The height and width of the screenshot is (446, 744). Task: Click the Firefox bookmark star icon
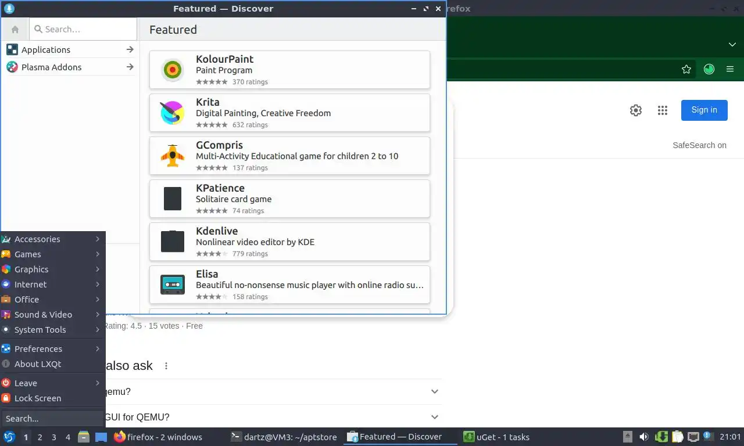[686, 69]
